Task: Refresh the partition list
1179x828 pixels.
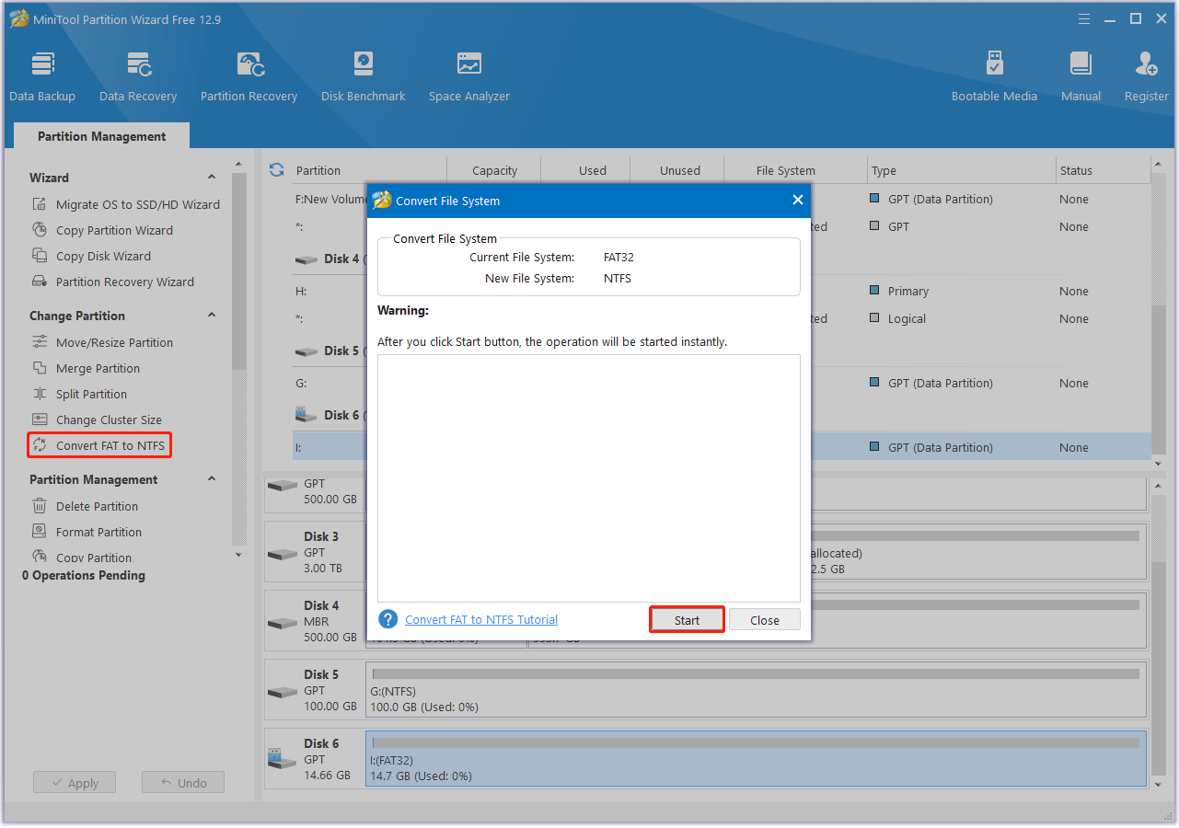Action: click(276, 170)
